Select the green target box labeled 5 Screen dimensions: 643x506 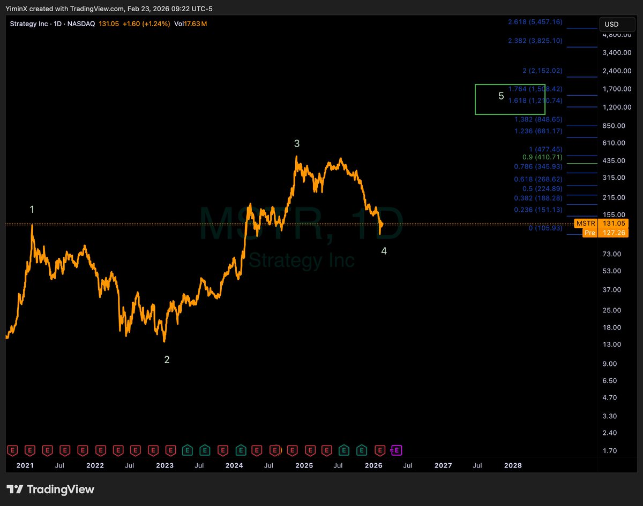(510, 99)
